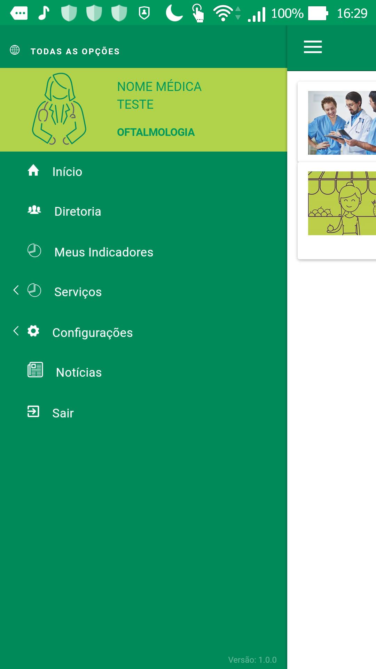Viewport: 376px width, 669px height.
Task: Tap the Nome Médica Teste profile name
Action: tap(159, 95)
